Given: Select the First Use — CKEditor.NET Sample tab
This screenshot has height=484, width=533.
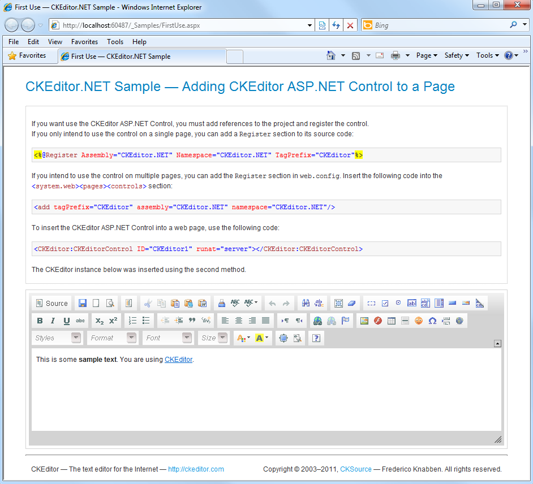Looking at the screenshot, I should [142, 57].
